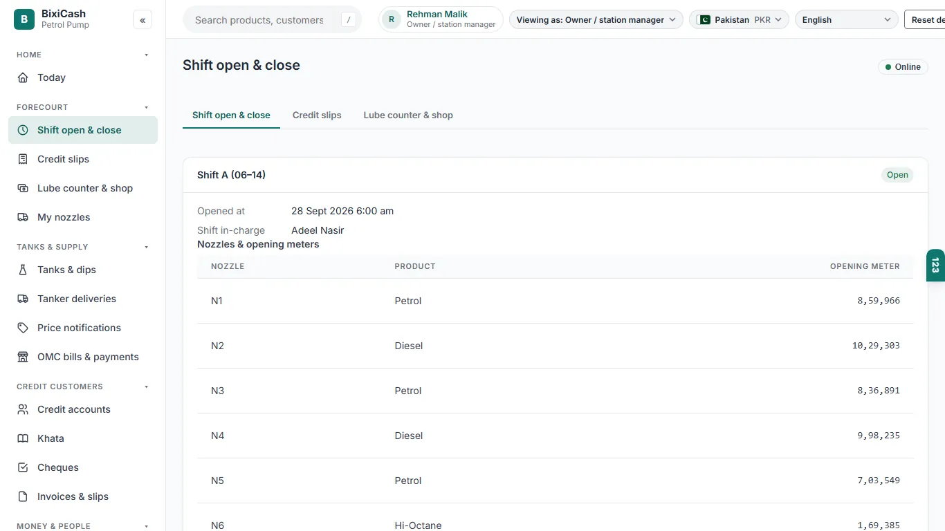The image size is (945, 531).
Task: Click the slash shortcut key hint
Action: coord(349,20)
